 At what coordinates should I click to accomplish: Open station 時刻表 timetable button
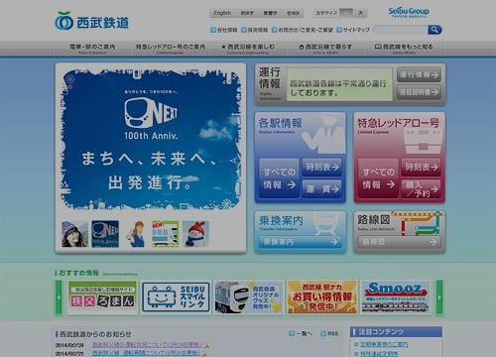[321, 168]
